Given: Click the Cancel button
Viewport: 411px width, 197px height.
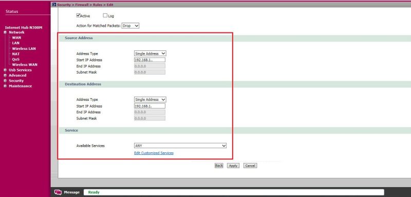Looking at the screenshot, I should 250,166.
